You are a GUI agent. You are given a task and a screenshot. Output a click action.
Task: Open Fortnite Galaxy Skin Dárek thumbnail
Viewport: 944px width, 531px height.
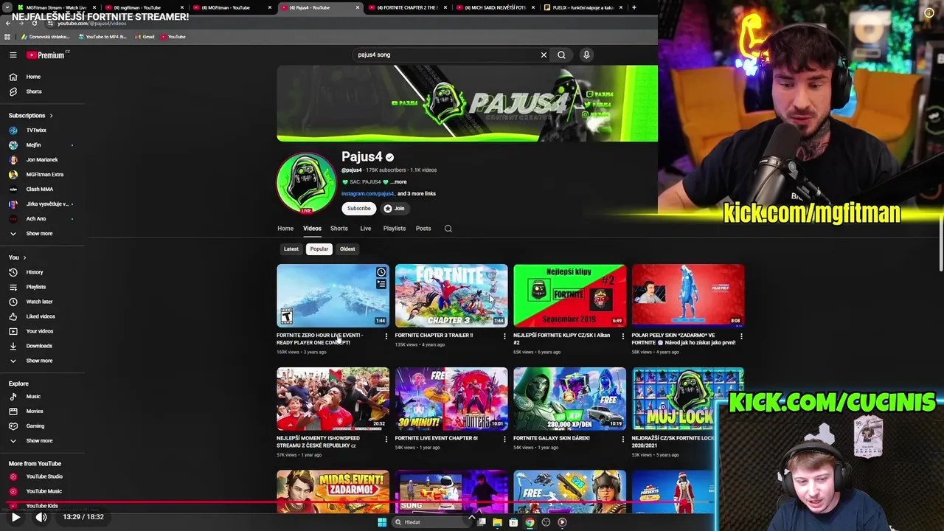569,398
